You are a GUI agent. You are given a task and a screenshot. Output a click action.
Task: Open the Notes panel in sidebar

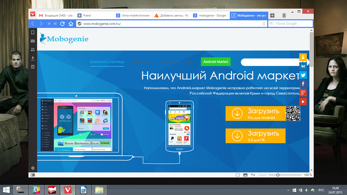point(33,67)
